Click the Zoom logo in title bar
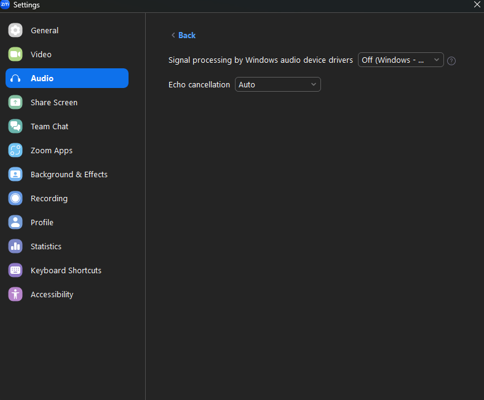The image size is (484, 400). [6, 5]
